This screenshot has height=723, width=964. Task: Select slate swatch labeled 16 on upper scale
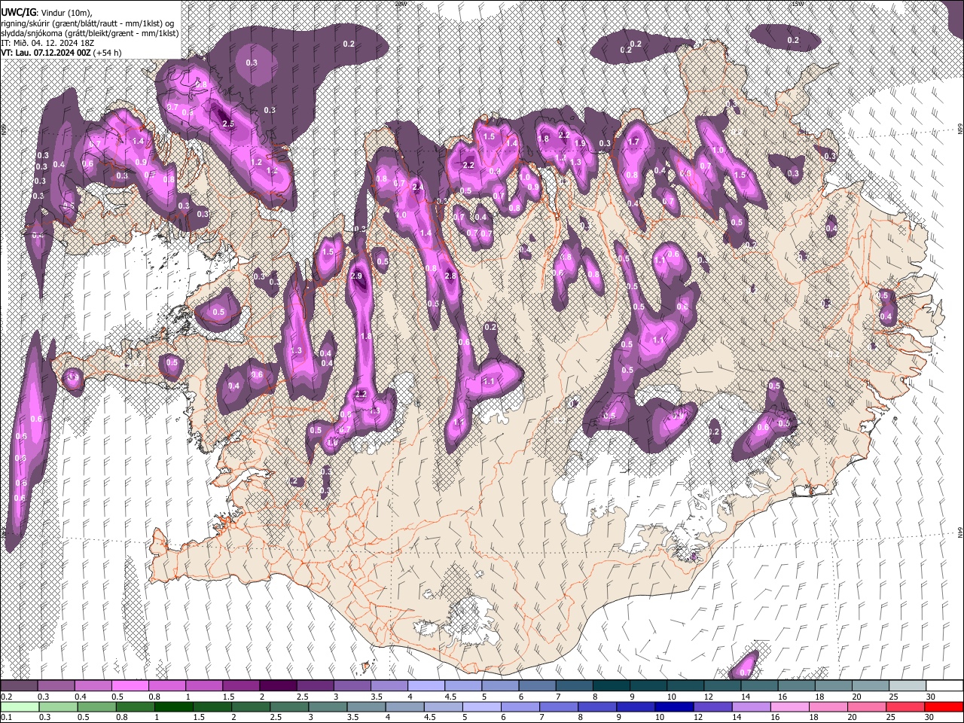[x=797, y=686]
